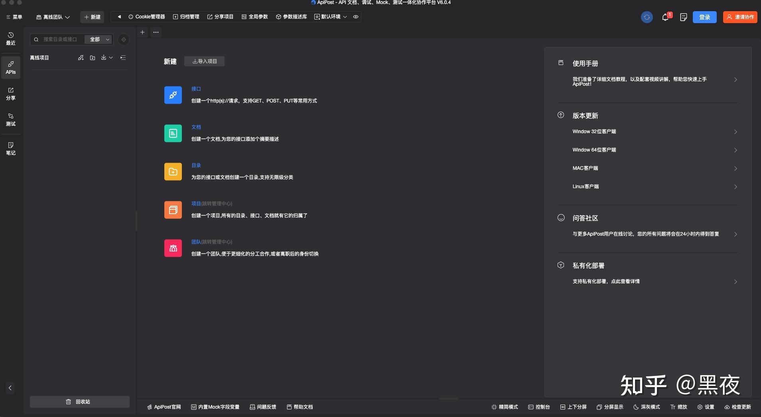Screen dimensions: 761x417
Task: Open the 缩放 zoom control
Action: pos(679,407)
